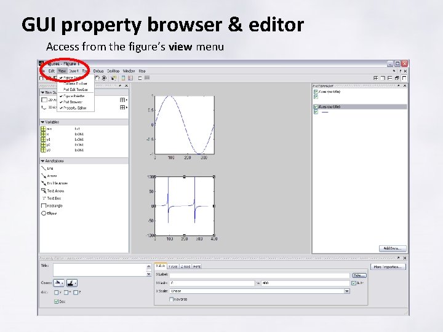Enable the Grid Y checkbox
The width and height of the screenshot is (443, 332).
point(66,293)
